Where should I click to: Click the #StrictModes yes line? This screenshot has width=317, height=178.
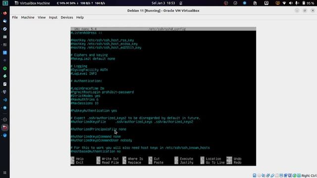86,96
